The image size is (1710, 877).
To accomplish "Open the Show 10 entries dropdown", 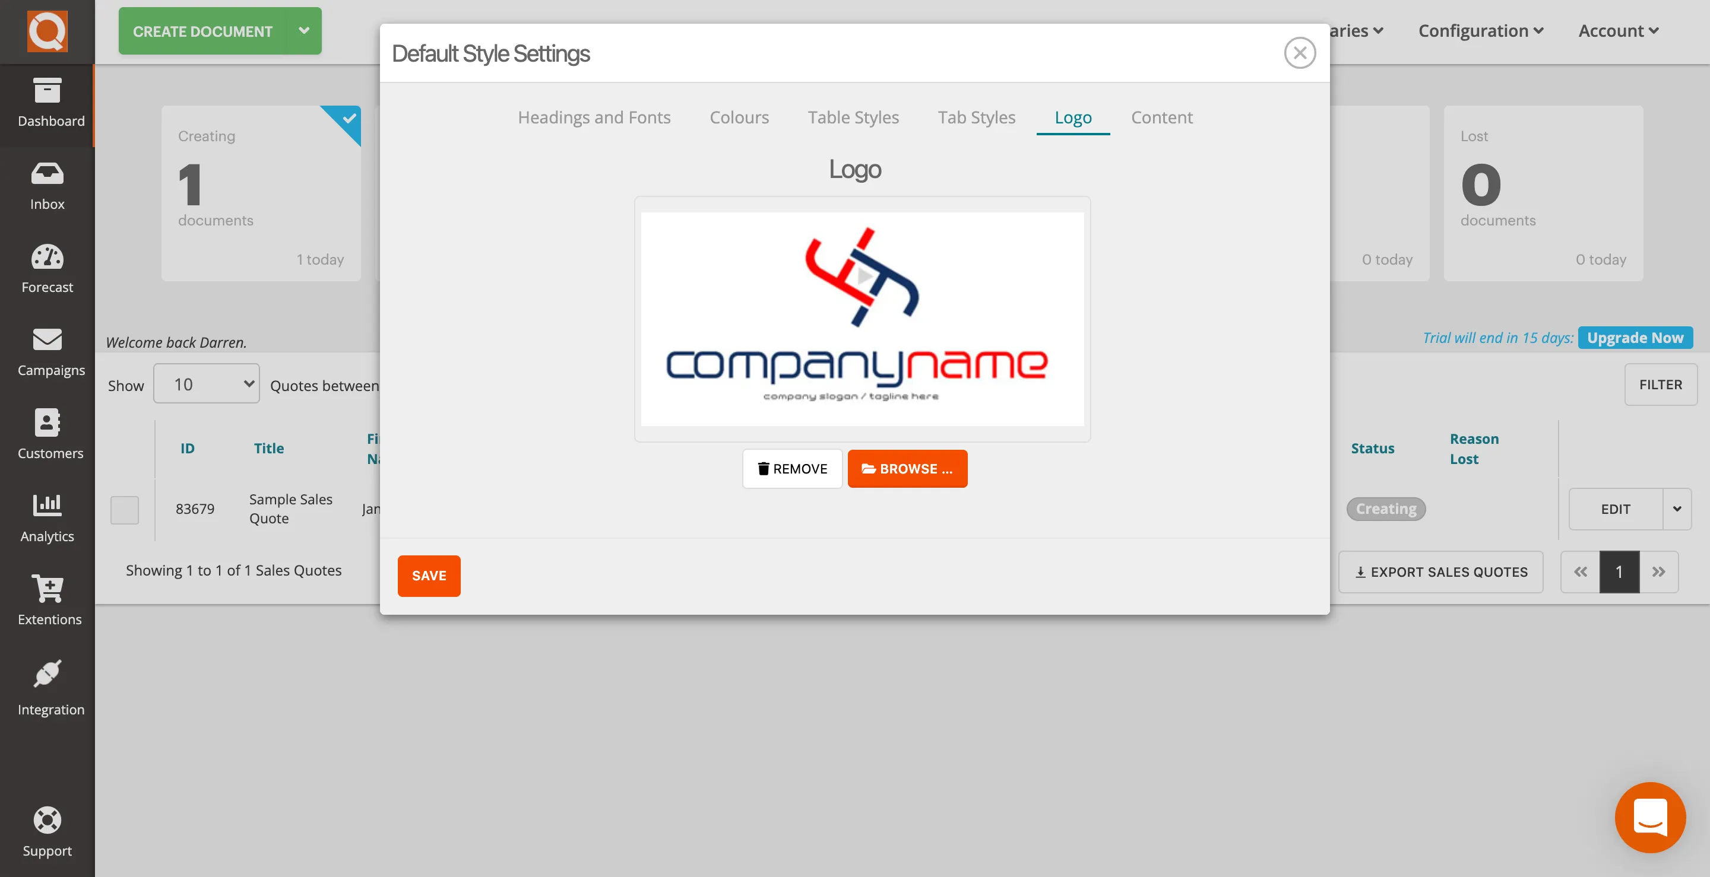I will (x=207, y=384).
